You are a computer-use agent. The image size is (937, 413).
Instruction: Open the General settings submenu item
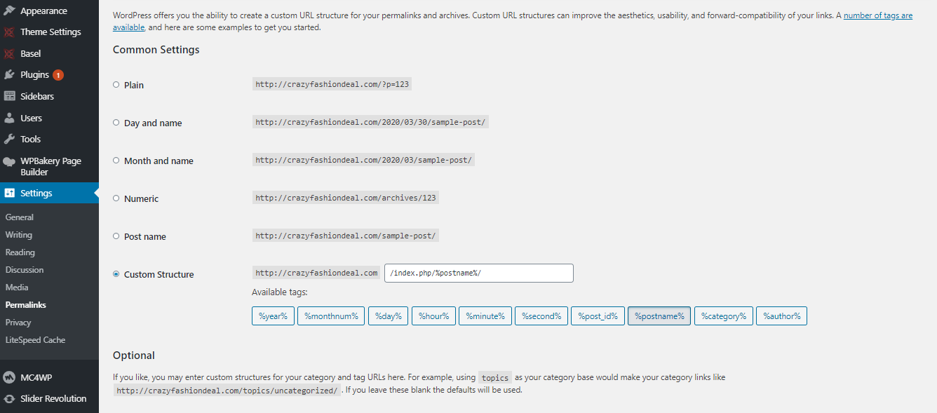coord(20,217)
